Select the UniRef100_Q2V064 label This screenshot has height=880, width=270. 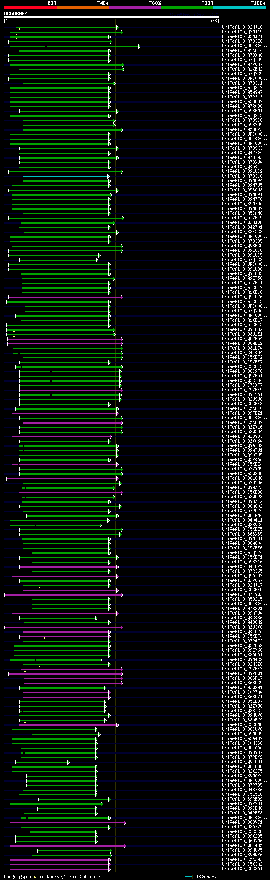(x=242, y=441)
